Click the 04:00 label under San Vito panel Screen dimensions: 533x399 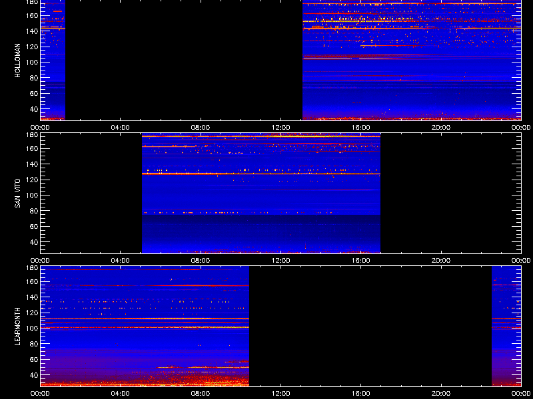[x=121, y=261]
